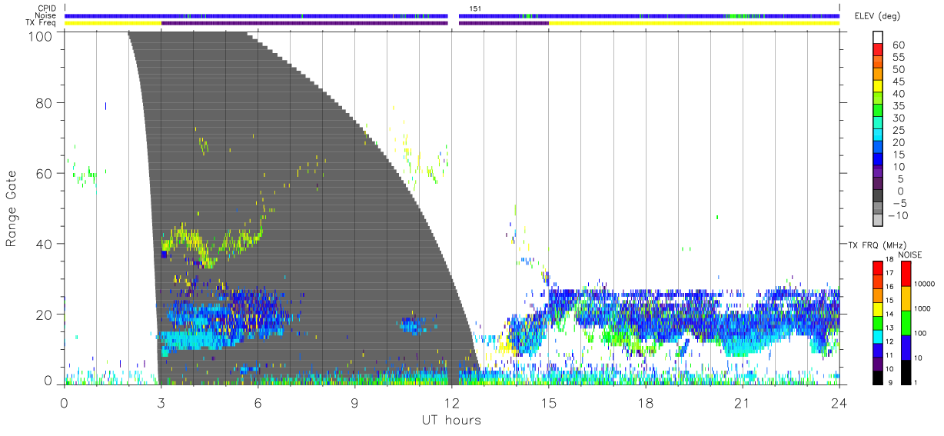Click the red swatch on the ELEV colorbar

pos(878,51)
